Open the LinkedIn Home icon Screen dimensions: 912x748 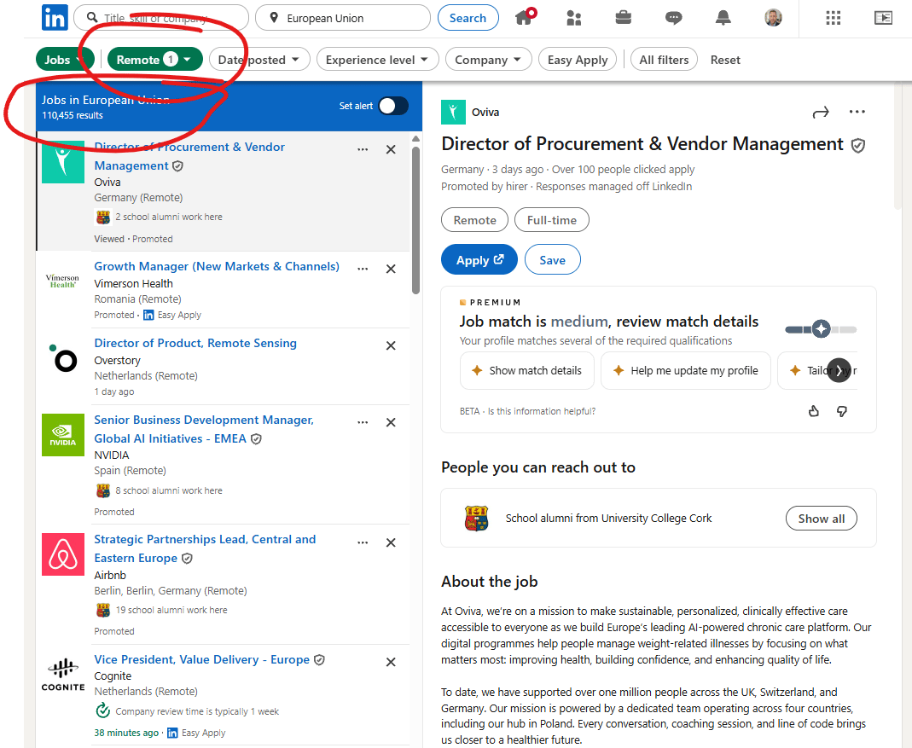[x=525, y=18]
